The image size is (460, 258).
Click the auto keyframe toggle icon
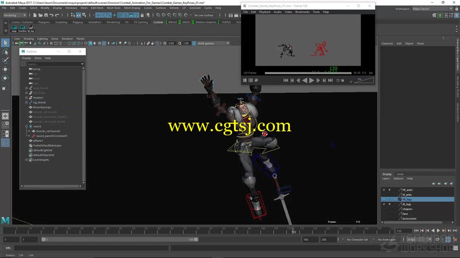[x=448, y=240]
